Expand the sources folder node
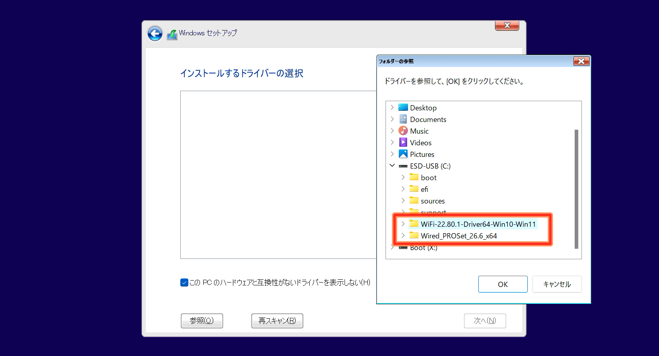Screen dimensions: 659x356 click(x=403, y=201)
